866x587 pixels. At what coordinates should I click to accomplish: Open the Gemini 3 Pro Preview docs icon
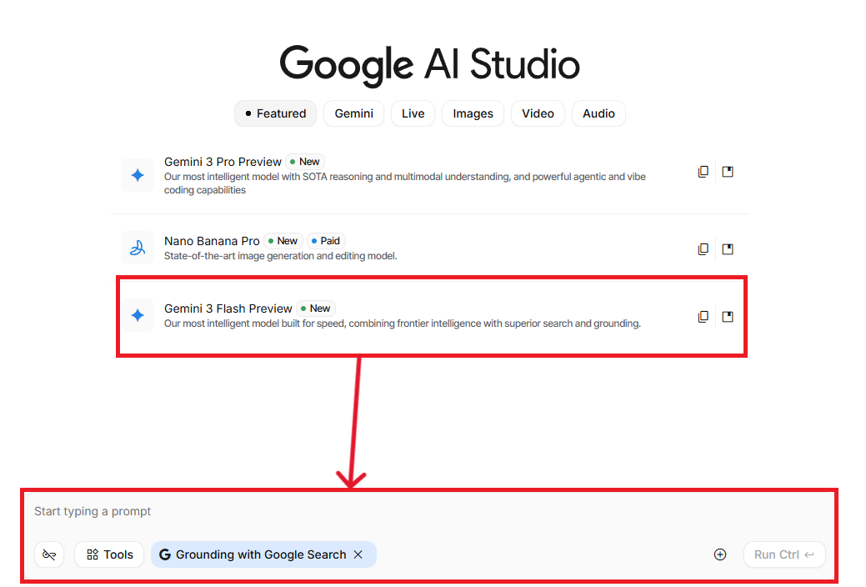(x=728, y=172)
